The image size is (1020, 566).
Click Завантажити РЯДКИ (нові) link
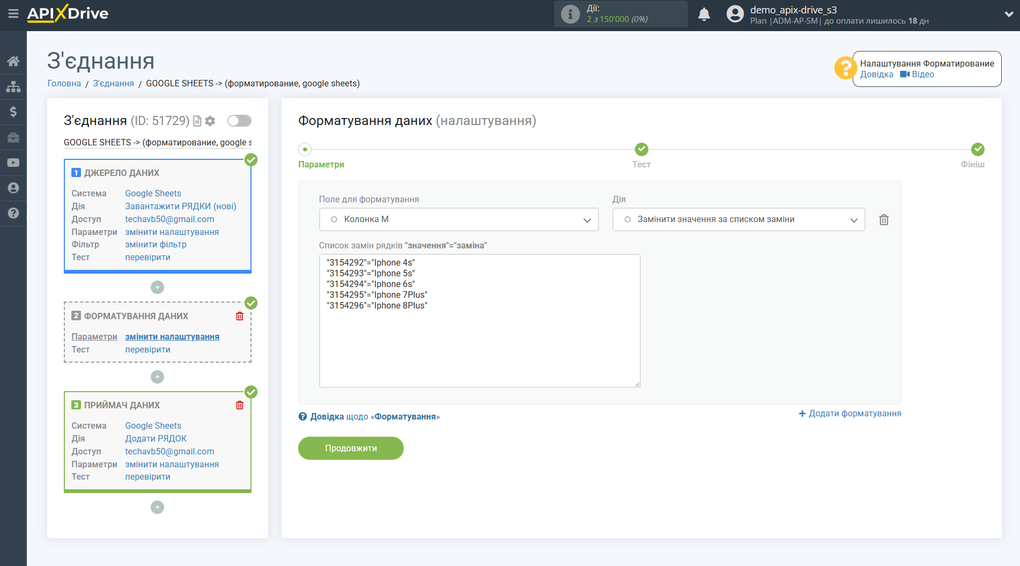coord(181,206)
